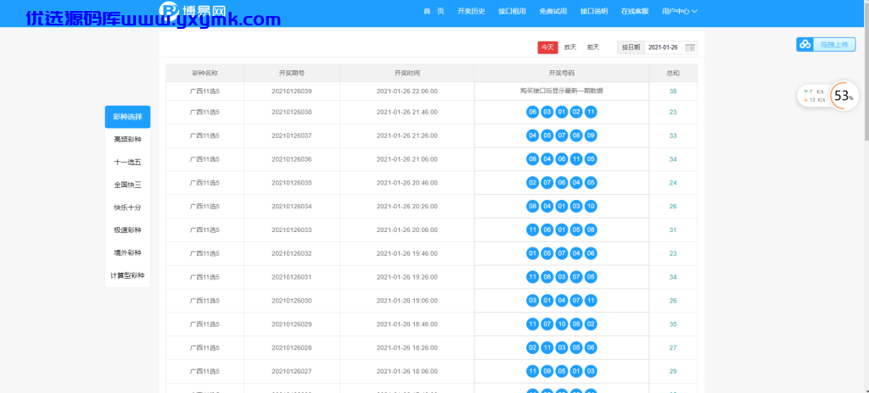Click the 53% network speed circle
This screenshot has width=869, height=393.
point(844,96)
